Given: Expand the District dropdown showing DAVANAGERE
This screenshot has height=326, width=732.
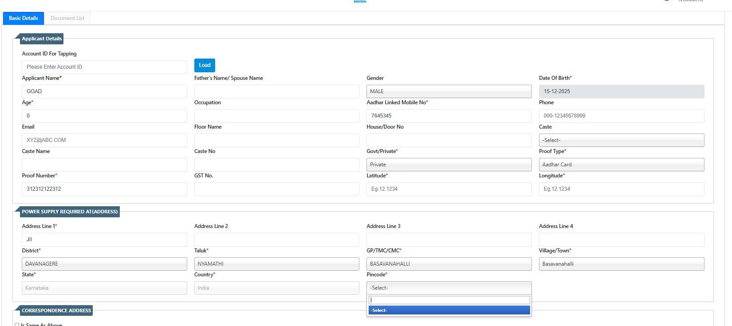Looking at the screenshot, I should [104, 264].
